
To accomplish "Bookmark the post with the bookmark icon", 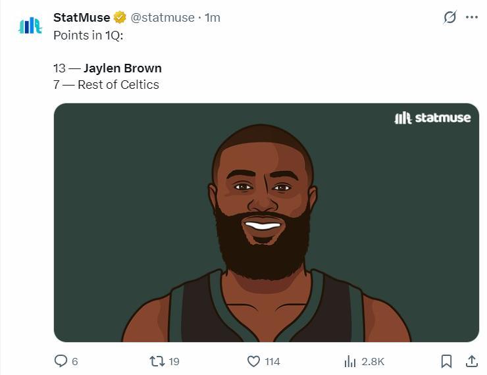I will point(446,361).
